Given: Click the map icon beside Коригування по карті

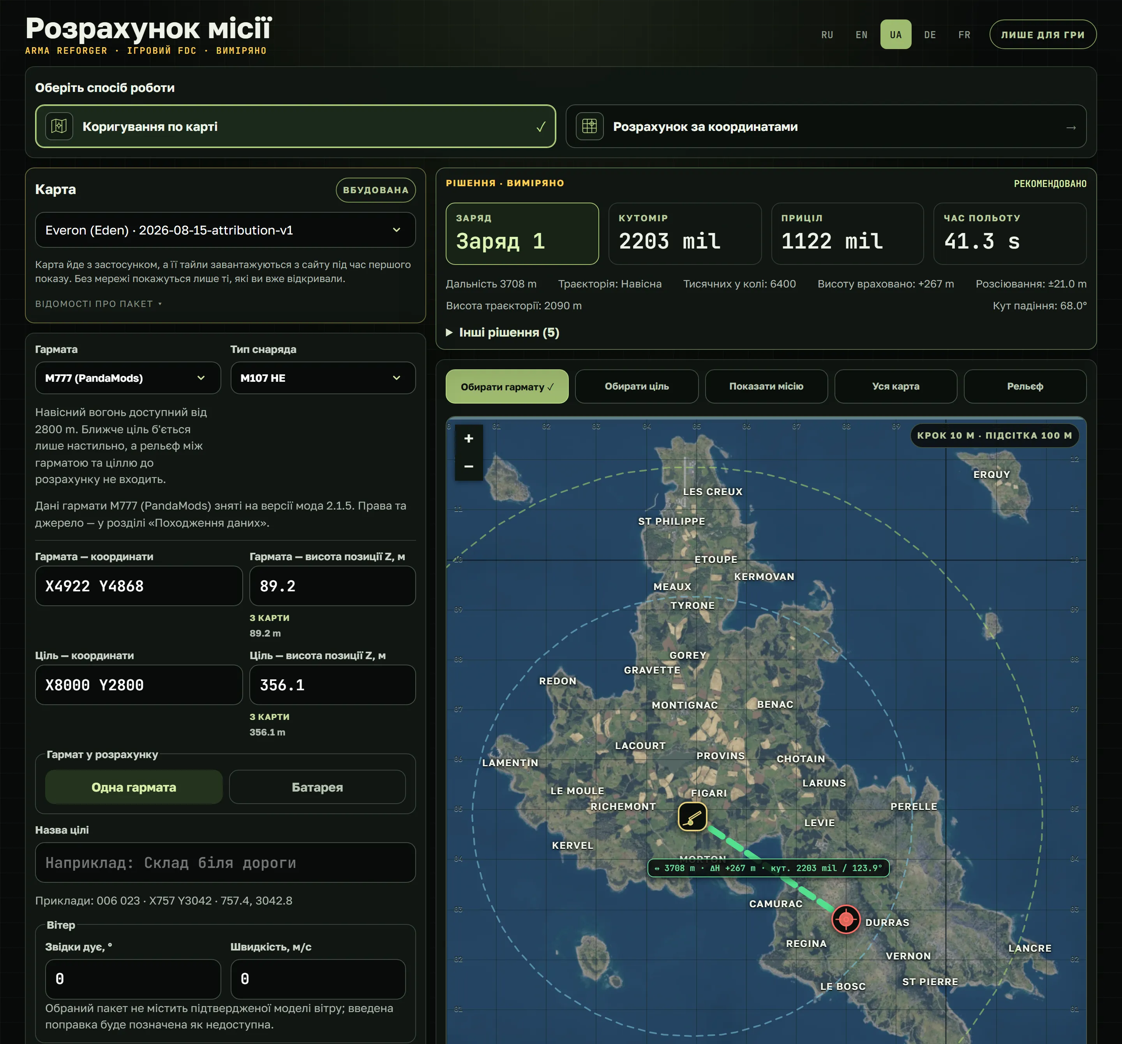Looking at the screenshot, I should [59, 126].
